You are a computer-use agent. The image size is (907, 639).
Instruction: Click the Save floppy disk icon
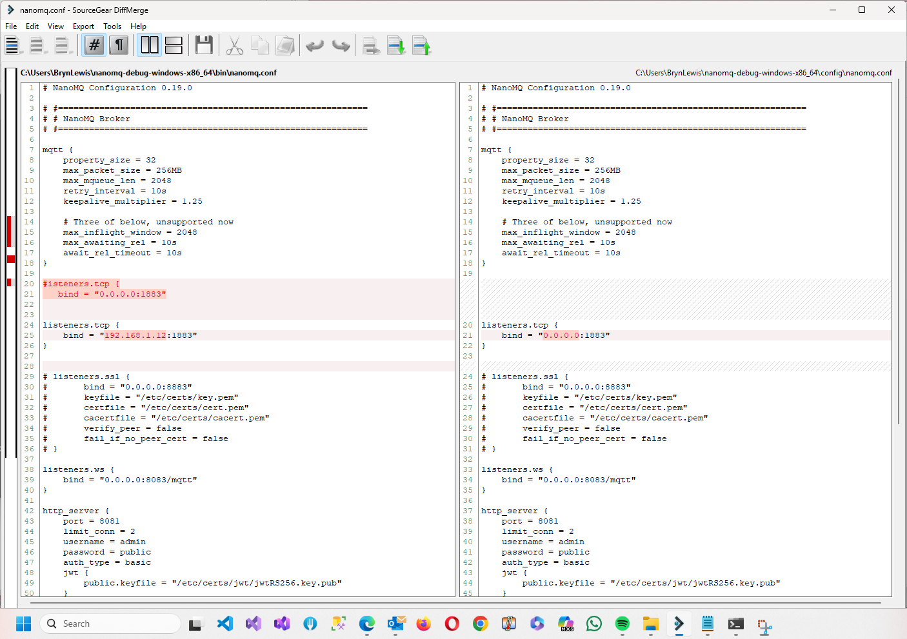coord(204,45)
